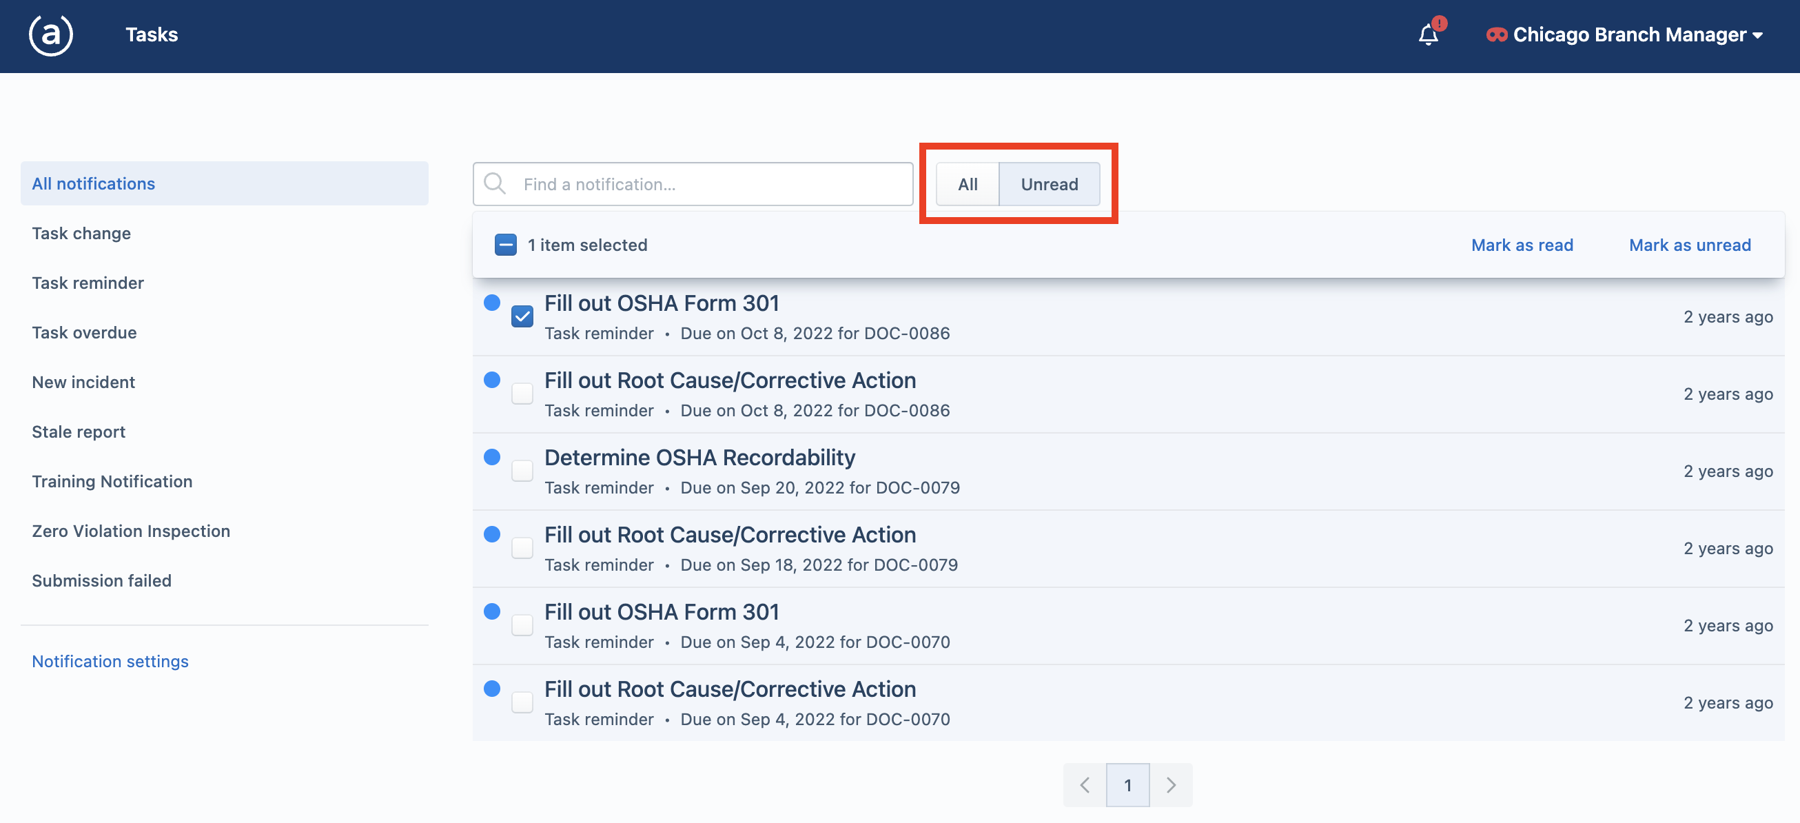Tick Root Cause/Corrective Action DOC-0070 checkbox
This screenshot has width=1800, height=823.
tap(522, 702)
